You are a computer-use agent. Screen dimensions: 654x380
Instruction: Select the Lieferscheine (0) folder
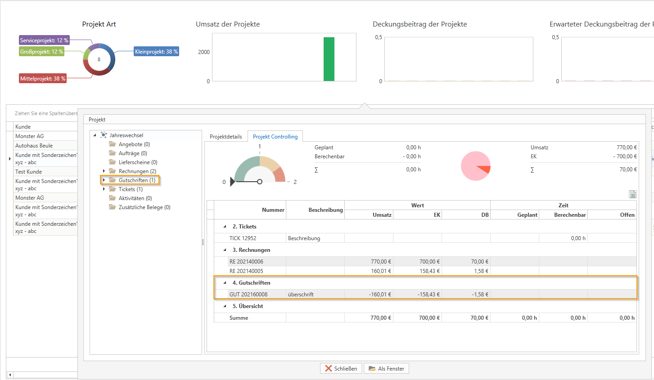[138, 162]
